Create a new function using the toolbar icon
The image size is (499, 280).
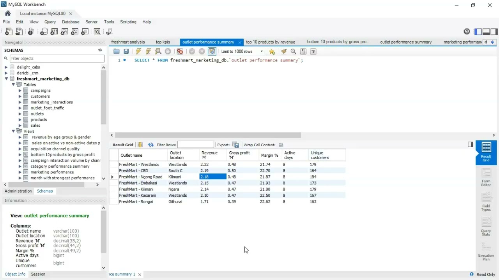85,32
